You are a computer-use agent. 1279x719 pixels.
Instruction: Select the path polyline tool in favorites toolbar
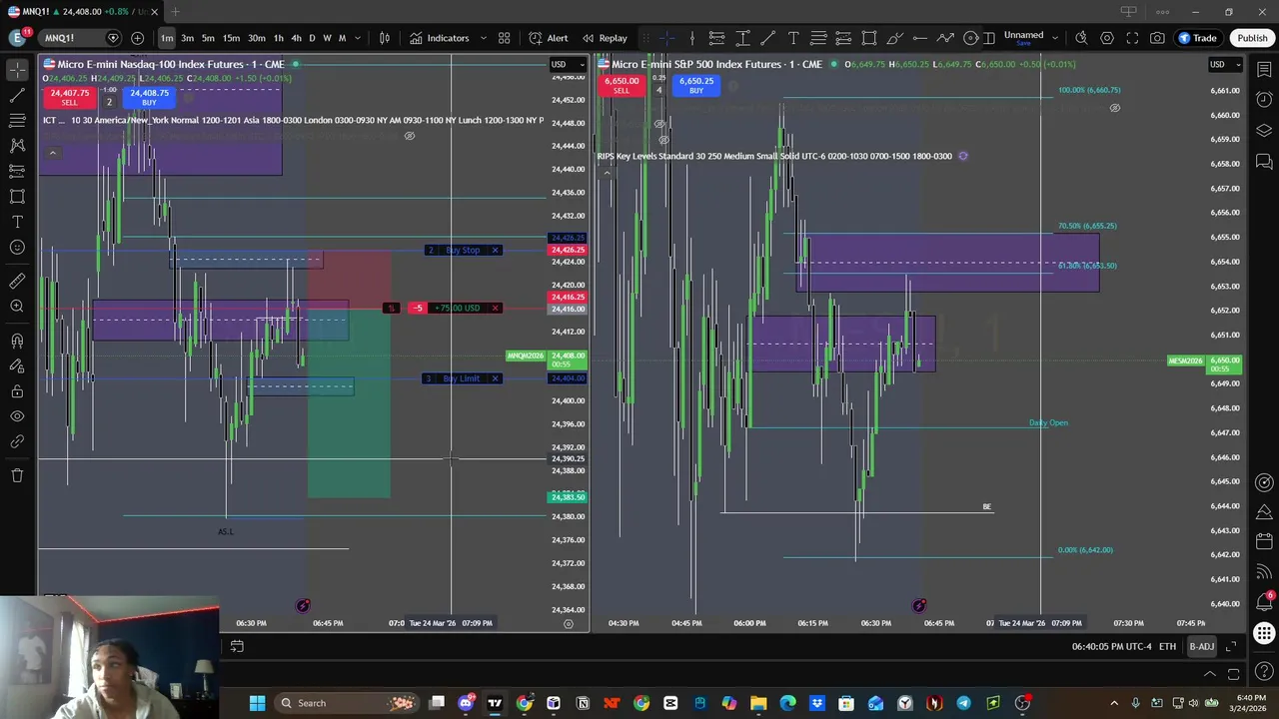click(x=945, y=38)
